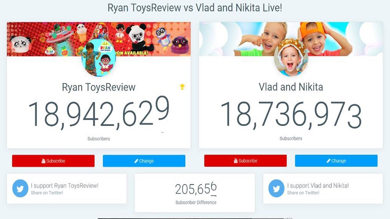Subscribe to Ryan ToysReview with red button
Viewport: 390px width, 219px height.
coord(53,161)
